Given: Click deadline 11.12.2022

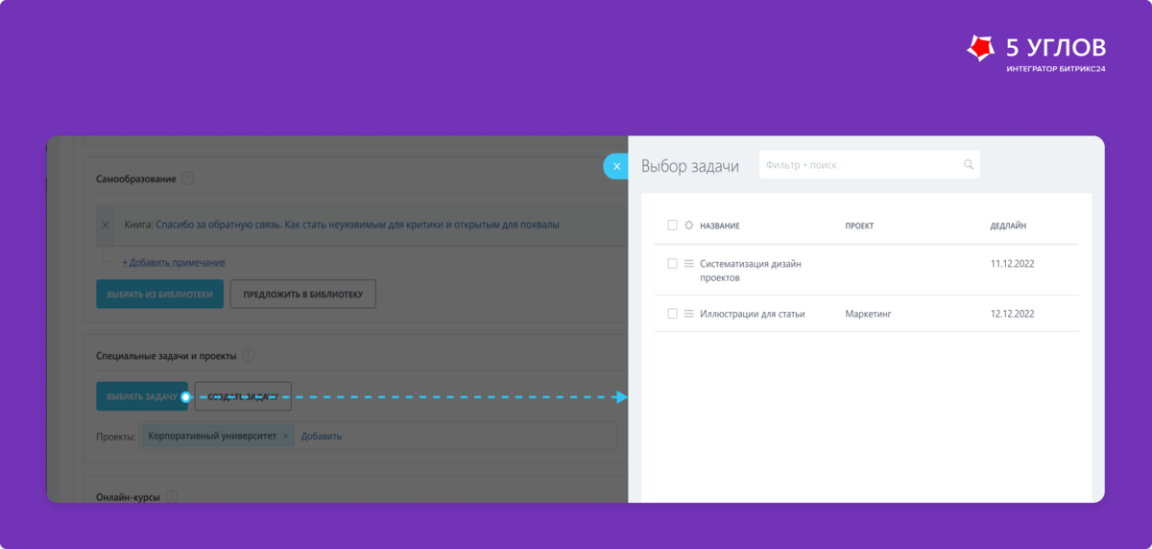Looking at the screenshot, I should click(x=1012, y=263).
